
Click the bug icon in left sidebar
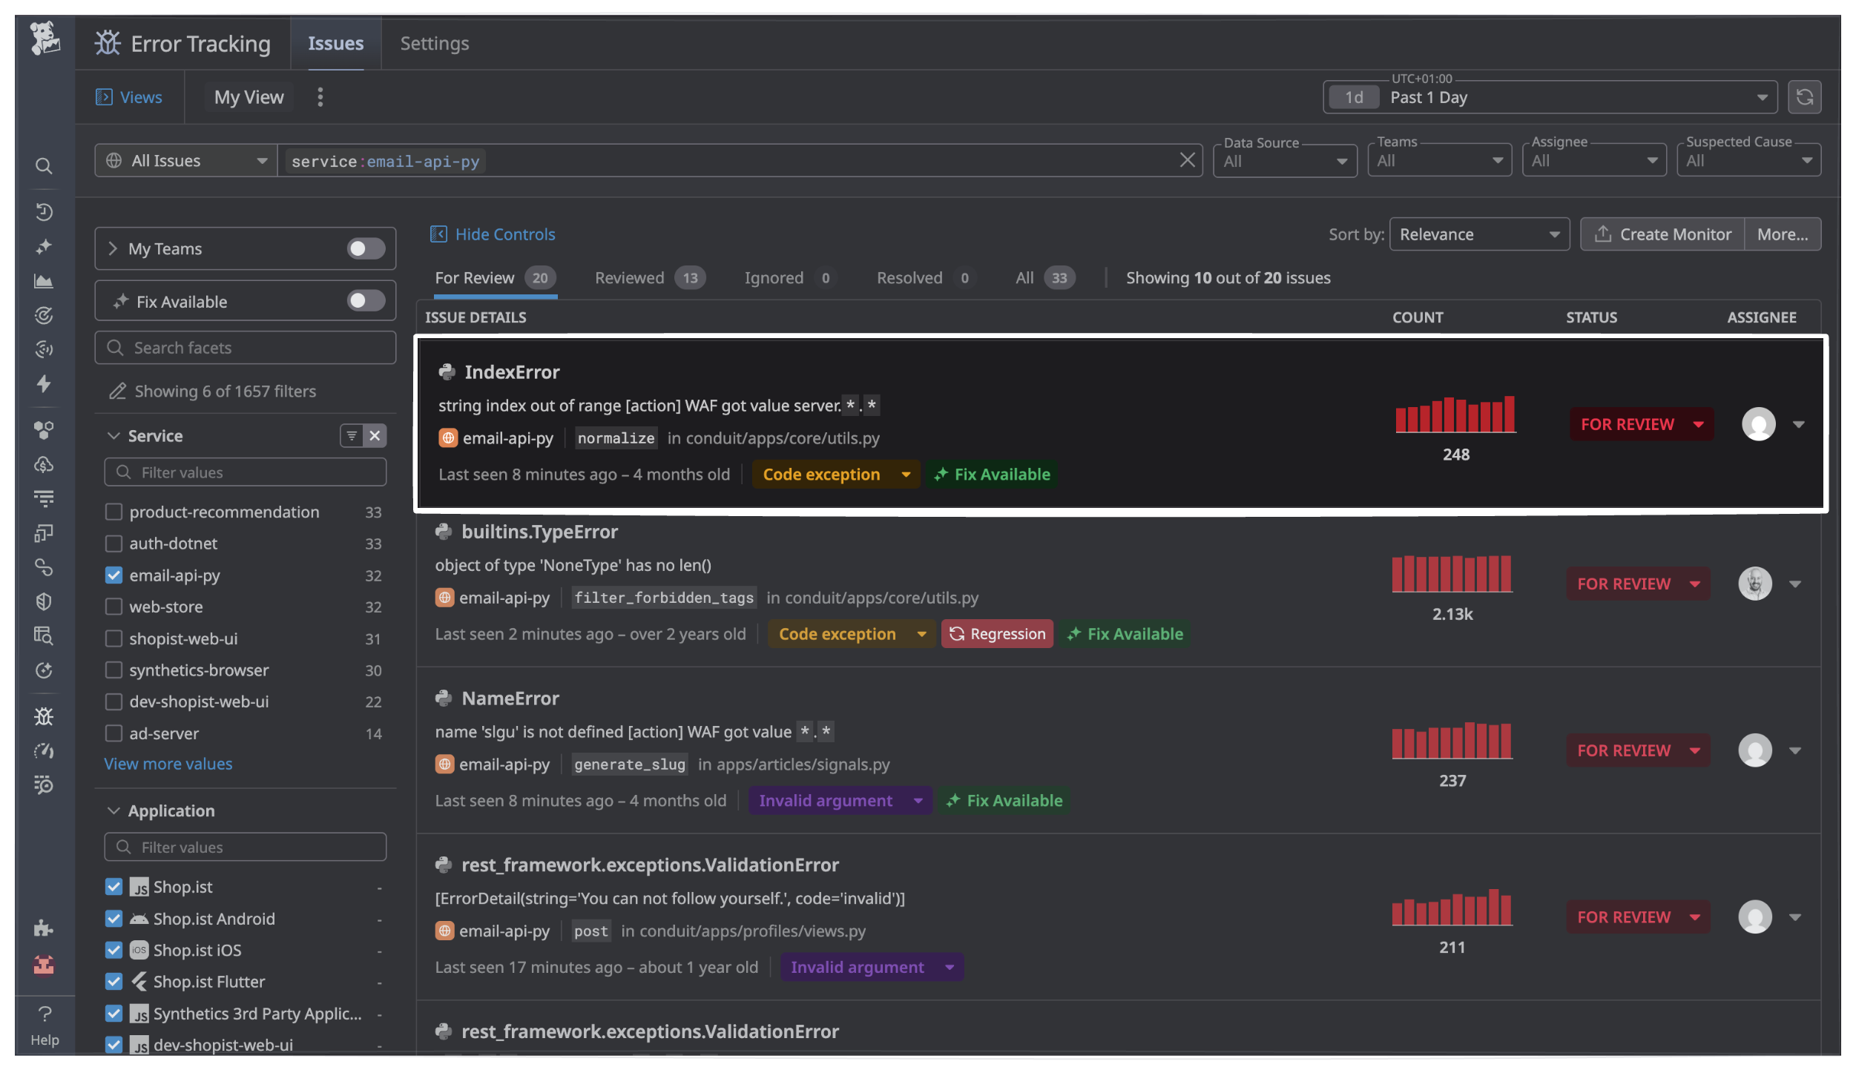pyautogui.click(x=44, y=716)
